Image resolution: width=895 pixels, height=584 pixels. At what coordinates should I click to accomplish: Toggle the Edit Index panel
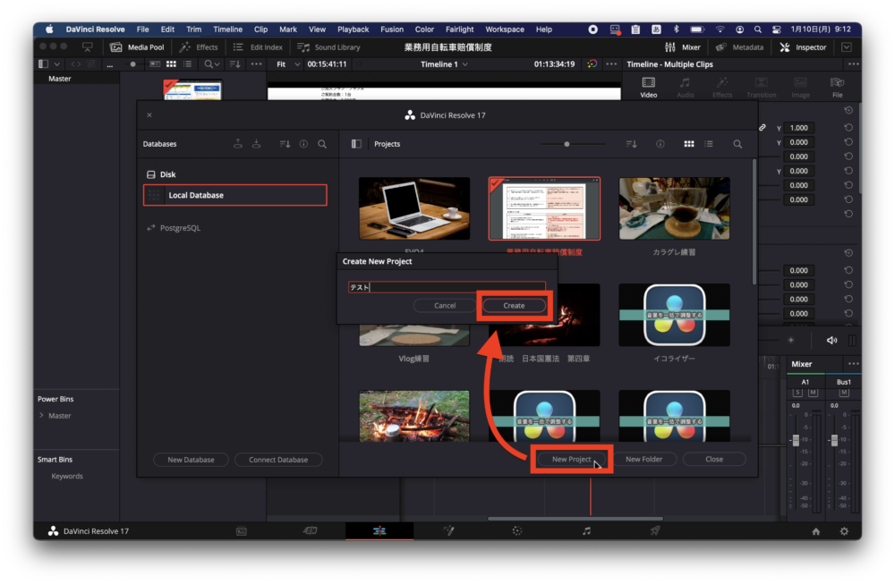[x=258, y=47]
